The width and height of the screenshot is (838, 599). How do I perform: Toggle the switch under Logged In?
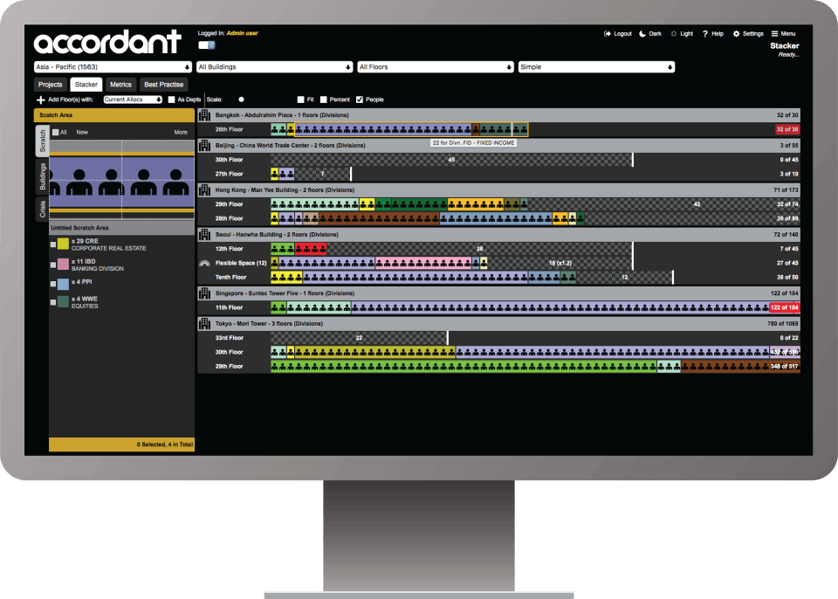coord(206,45)
